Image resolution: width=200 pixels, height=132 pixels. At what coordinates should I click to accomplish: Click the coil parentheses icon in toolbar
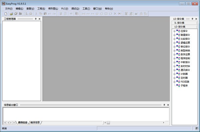pyautogui.click(x=111, y=14)
